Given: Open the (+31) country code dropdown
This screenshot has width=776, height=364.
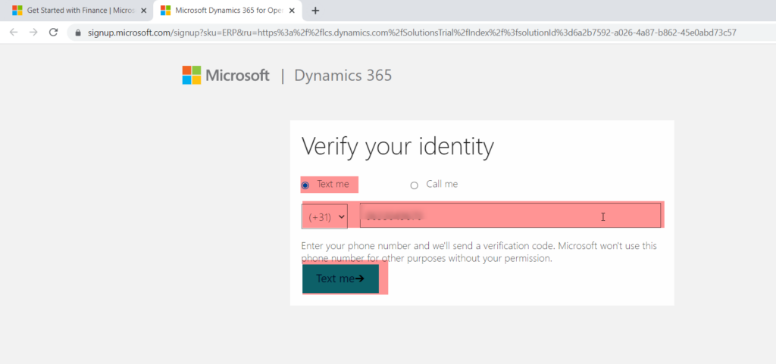Looking at the screenshot, I should [x=324, y=216].
